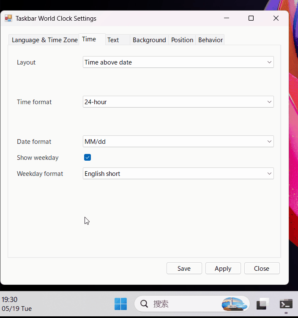Expand the Layout dropdown
298x318 pixels.
tap(178, 62)
